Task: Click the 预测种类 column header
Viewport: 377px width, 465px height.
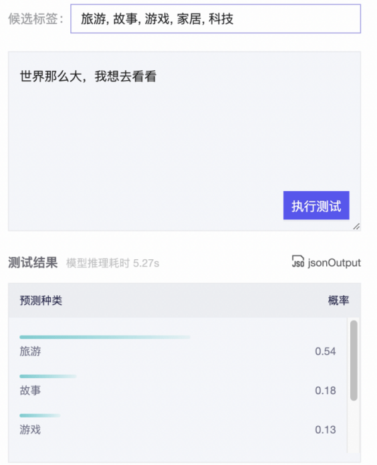Action: [x=41, y=301]
